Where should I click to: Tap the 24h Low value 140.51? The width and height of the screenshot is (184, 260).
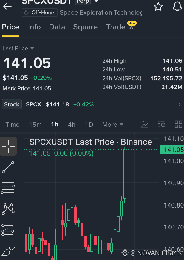(x=172, y=70)
